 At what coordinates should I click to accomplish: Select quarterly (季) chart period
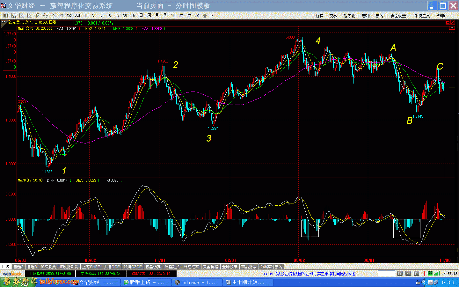point(165,15)
